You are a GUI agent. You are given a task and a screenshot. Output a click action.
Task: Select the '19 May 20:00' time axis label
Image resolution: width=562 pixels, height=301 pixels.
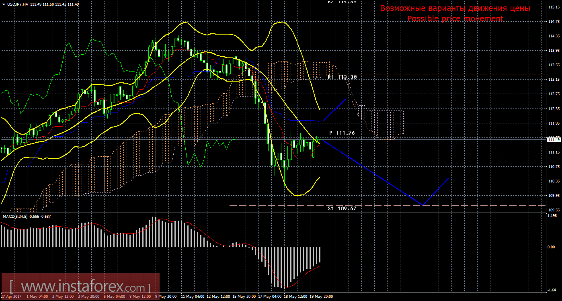(320, 297)
